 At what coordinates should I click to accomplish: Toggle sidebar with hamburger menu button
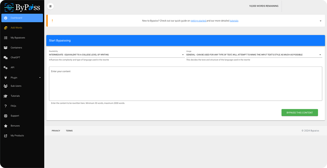pyautogui.click(x=50, y=6)
